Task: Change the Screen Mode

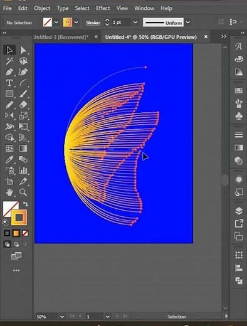Action: 16,256
